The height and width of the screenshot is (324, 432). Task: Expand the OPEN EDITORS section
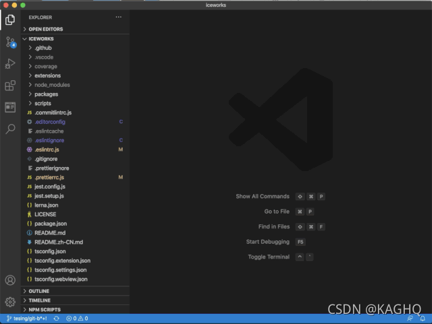(x=75, y=29)
